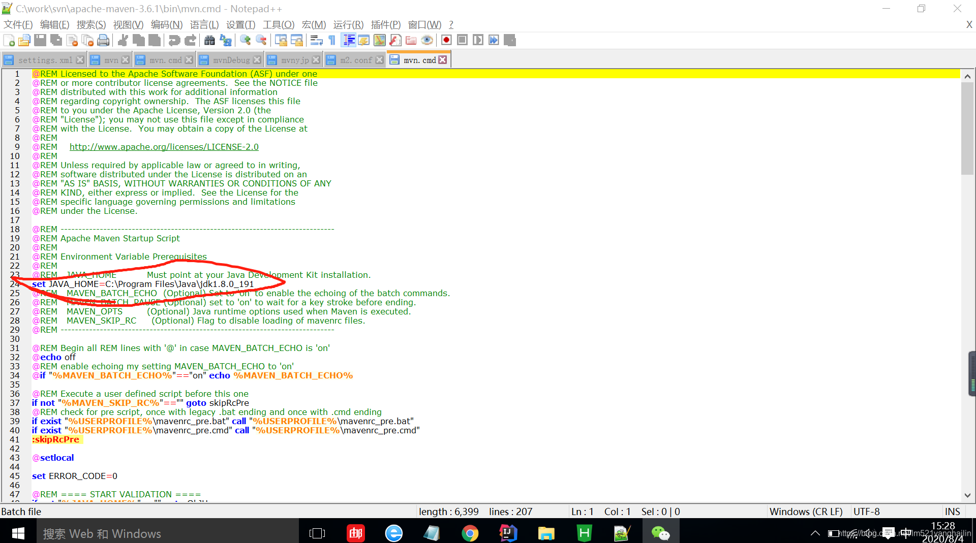Screen dimensions: 976x543
Task: Click the Apache license URL in line 9
Action: pos(164,147)
